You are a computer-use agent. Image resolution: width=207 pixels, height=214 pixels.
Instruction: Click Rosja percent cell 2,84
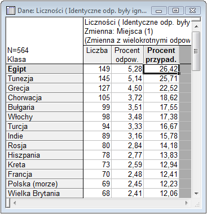click(x=127, y=146)
